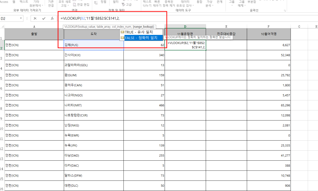Click cell D2 containing the VLOOKUP formula
Viewport: 318px width, 191px height.
(185, 45)
